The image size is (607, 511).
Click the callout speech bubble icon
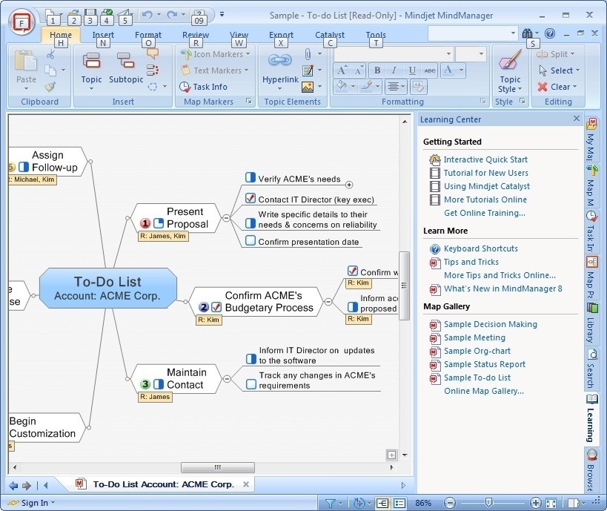coord(153,53)
